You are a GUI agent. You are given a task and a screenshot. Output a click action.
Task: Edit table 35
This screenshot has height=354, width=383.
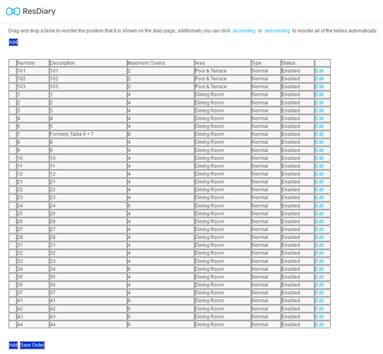point(319,277)
